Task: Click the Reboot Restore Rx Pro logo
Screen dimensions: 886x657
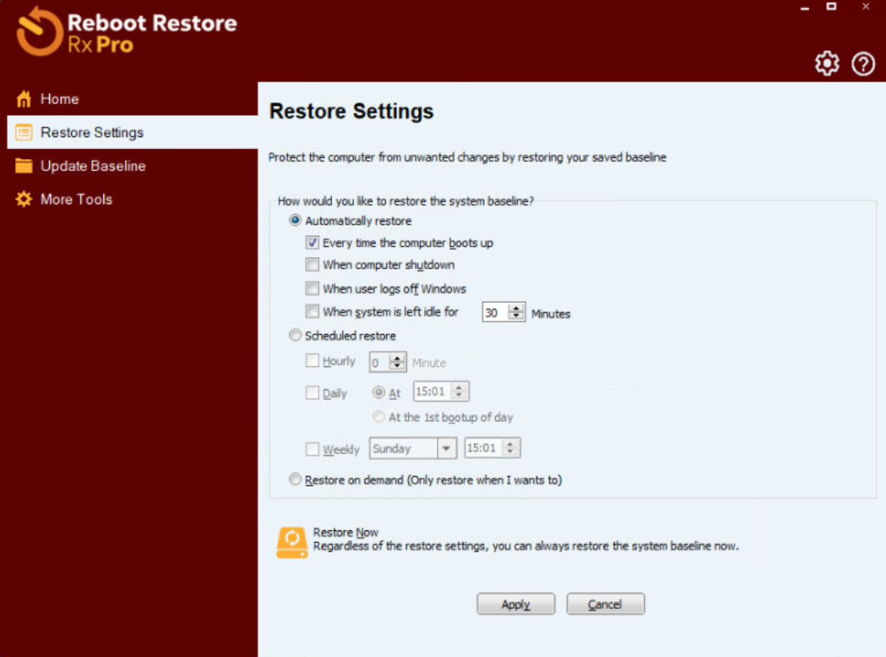Action: pyautogui.click(x=127, y=32)
